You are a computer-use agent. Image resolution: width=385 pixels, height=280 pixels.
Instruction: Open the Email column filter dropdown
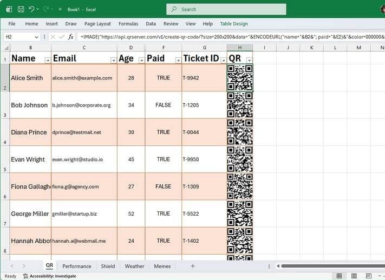click(113, 60)
